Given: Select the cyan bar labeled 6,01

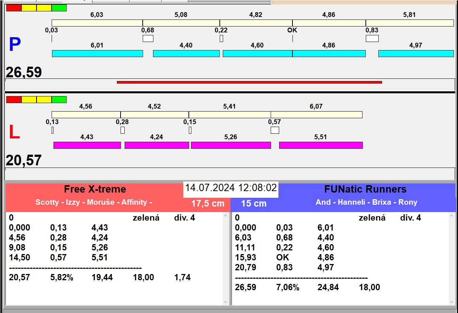Looking at the screenshot, I should (x=97, y=53).
